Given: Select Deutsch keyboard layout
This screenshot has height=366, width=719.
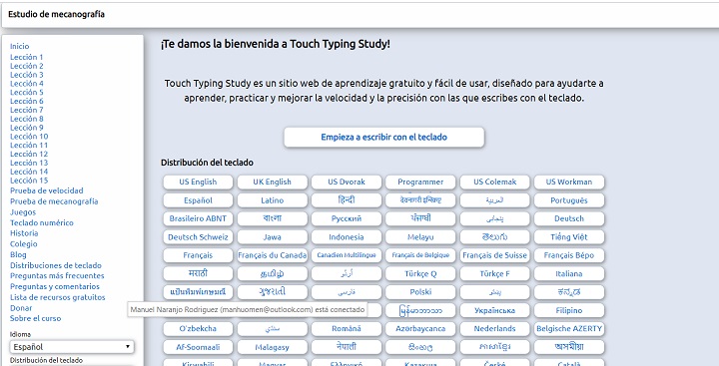Looking at the screenshot, I should (x=569, y=218).
